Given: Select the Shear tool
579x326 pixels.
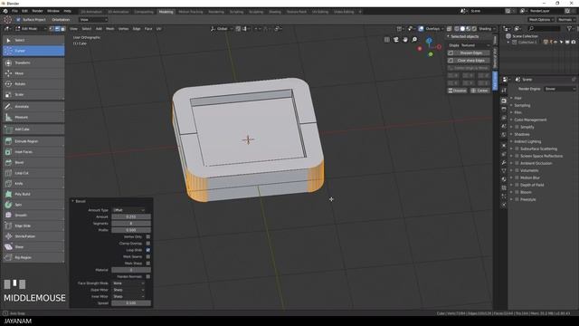Looking at the screenshot, I should click(x=33, y=247).
